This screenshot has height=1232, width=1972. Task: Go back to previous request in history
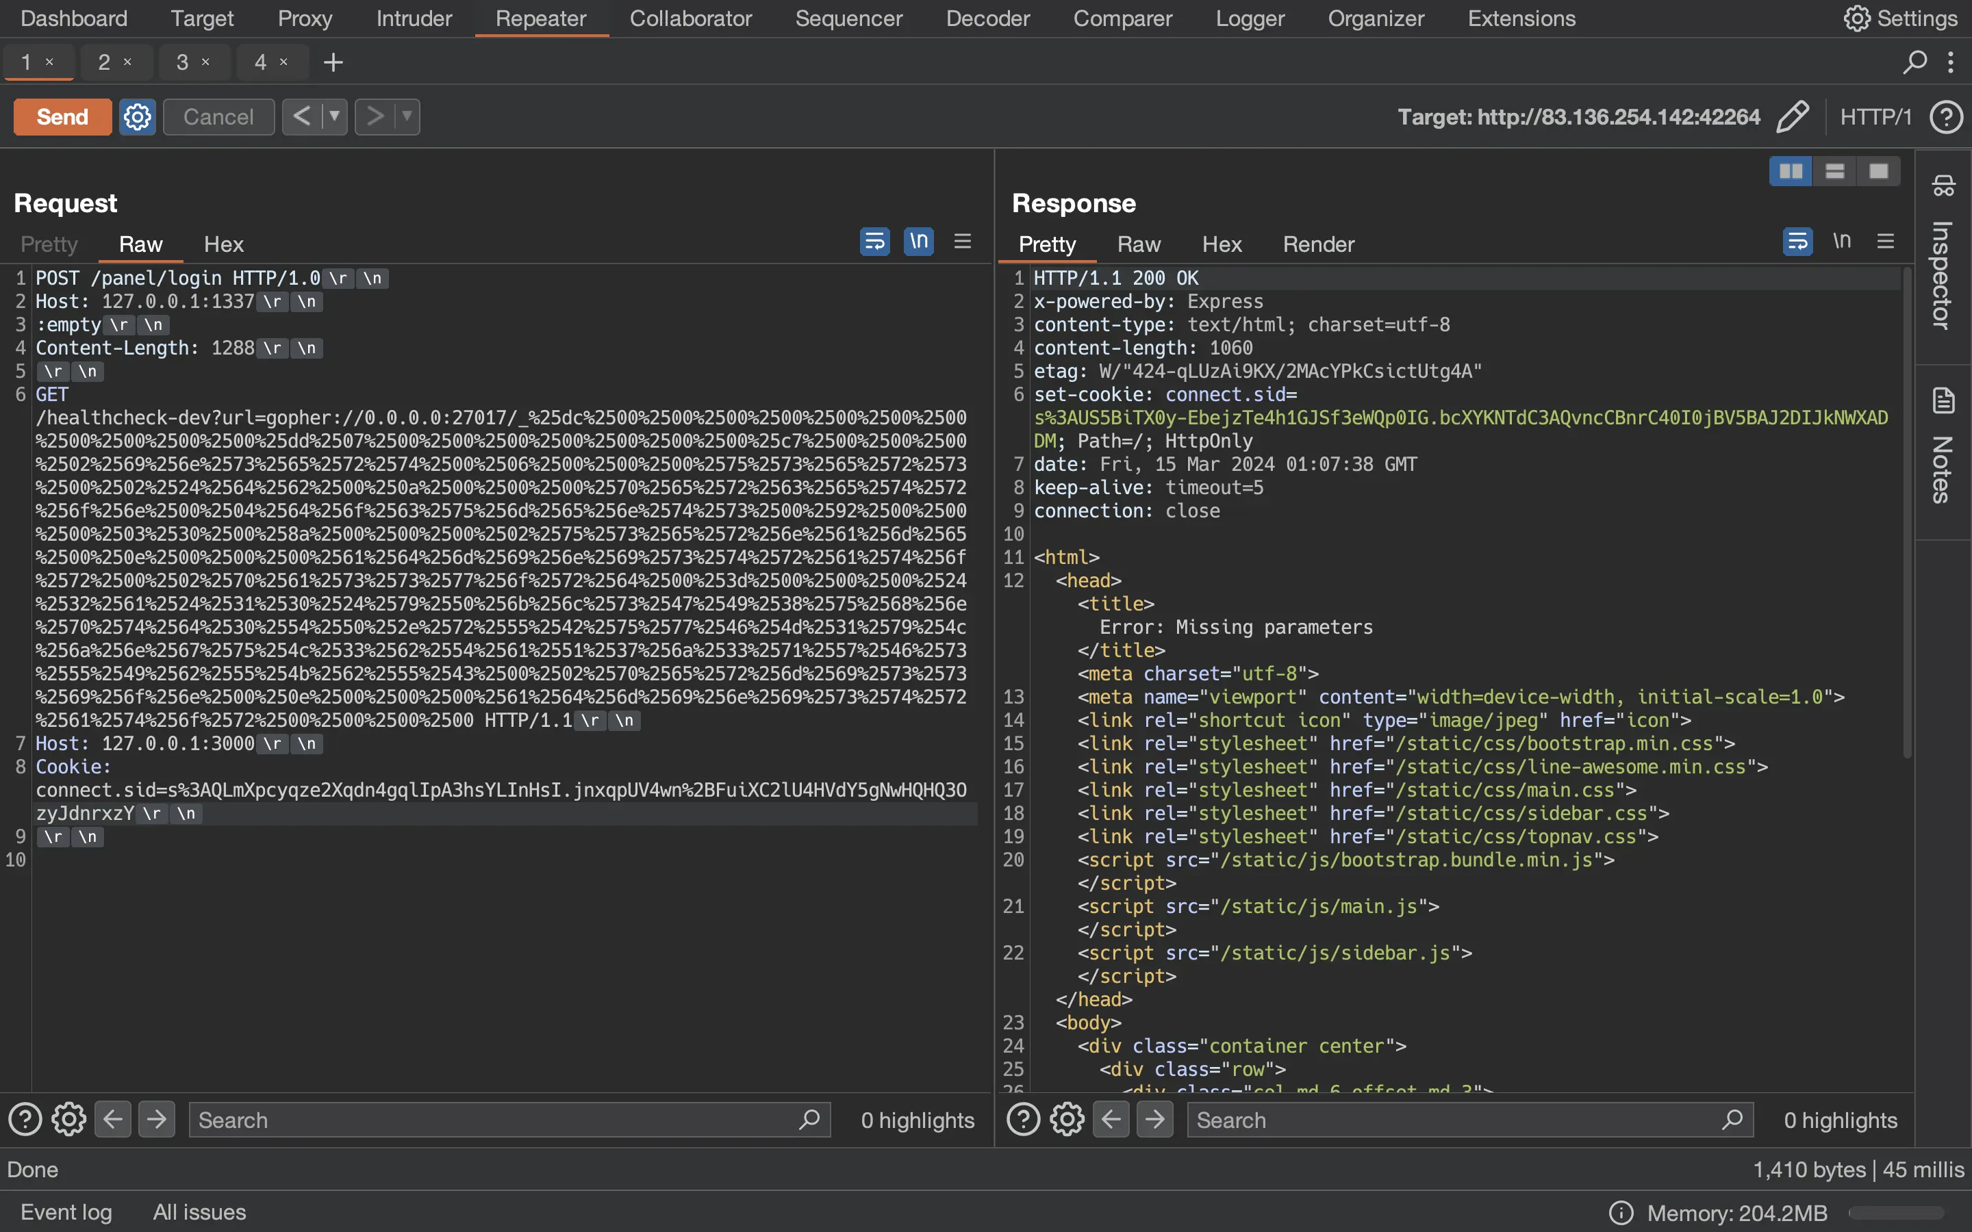pos(301,116)
